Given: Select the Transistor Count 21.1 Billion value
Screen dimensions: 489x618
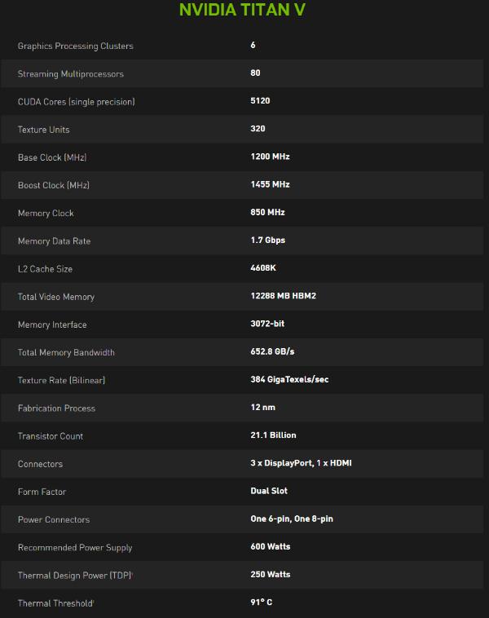Looking at the screenshot, I should pyautogui.click(x=274, y=435).
